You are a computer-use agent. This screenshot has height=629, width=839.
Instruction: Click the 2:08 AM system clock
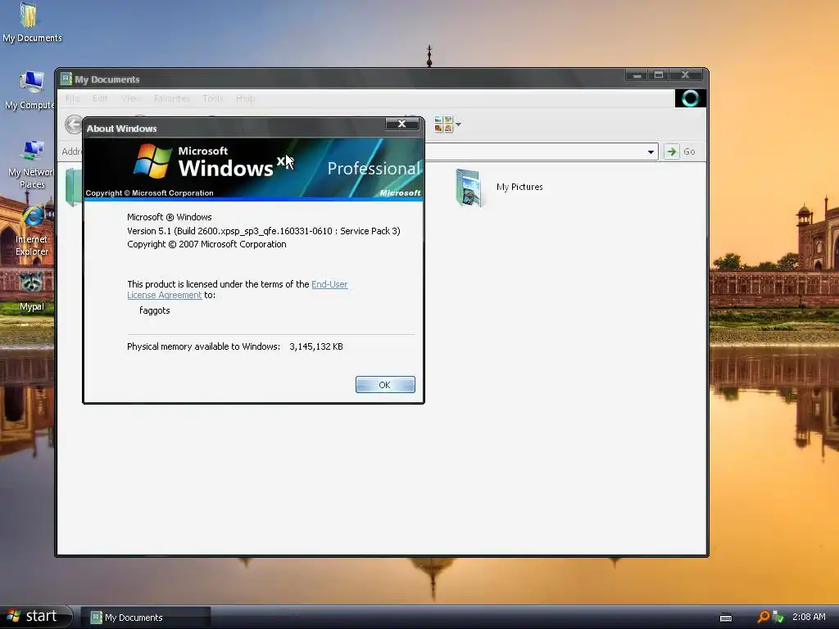[x=809, y=617]
